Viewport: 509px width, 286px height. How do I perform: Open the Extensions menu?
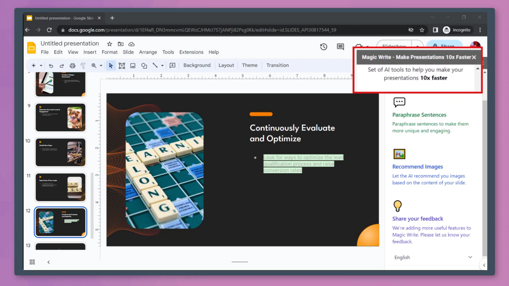point(191,52)
